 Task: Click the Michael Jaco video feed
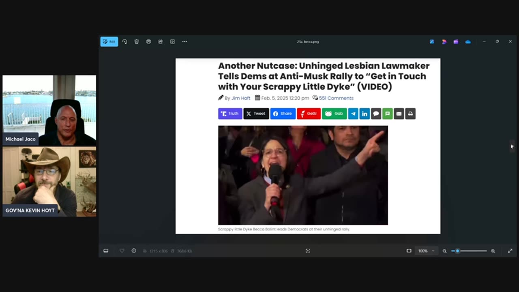49,110
